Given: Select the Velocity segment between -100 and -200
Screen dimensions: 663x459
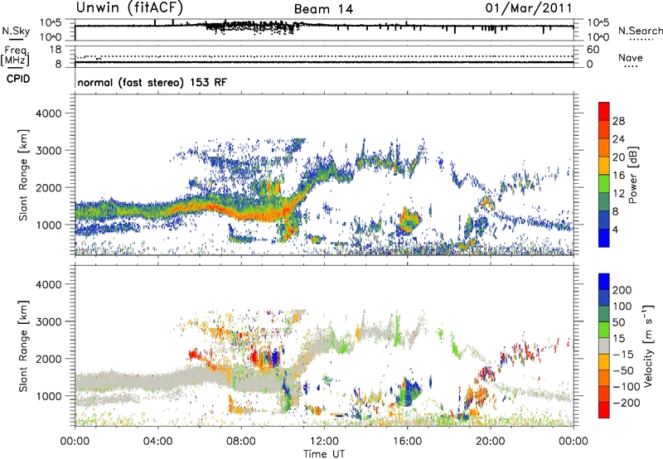Looking at the screenshot, I should pyautogui.click(x=604, y=394).
